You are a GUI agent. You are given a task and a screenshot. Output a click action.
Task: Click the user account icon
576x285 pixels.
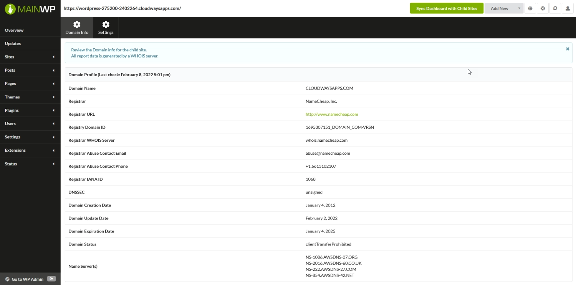click(568, 8)
